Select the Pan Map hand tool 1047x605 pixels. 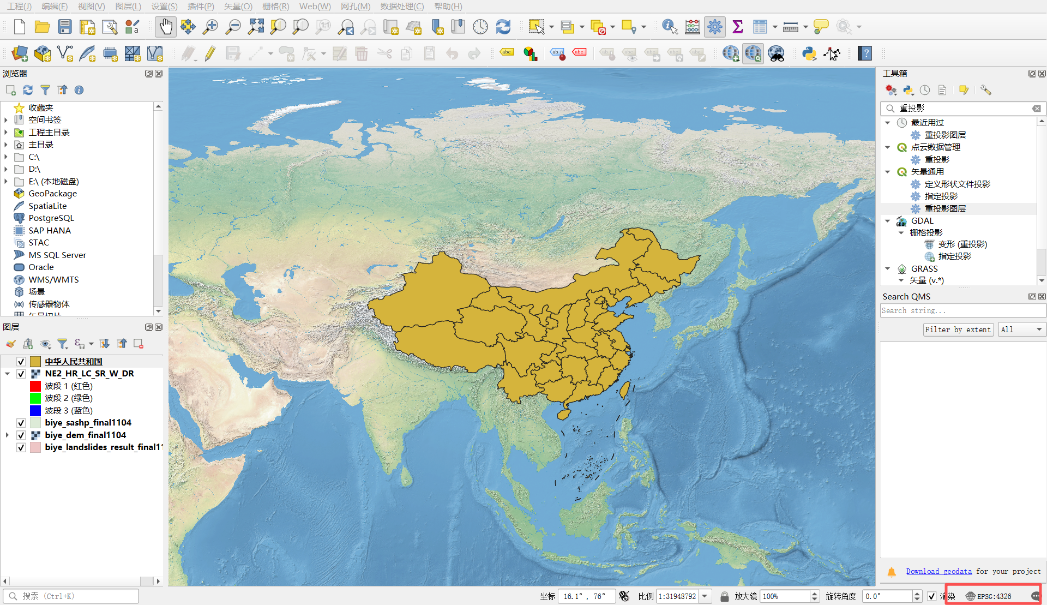pyautogui.click(x=166, y=27)
